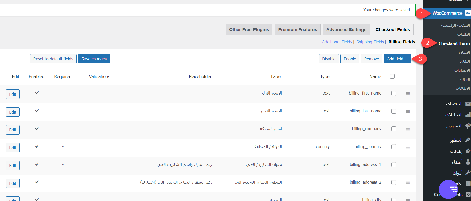Click the purple floating round button
Screen dimensions: 471x201
click(x=449, y=189)
